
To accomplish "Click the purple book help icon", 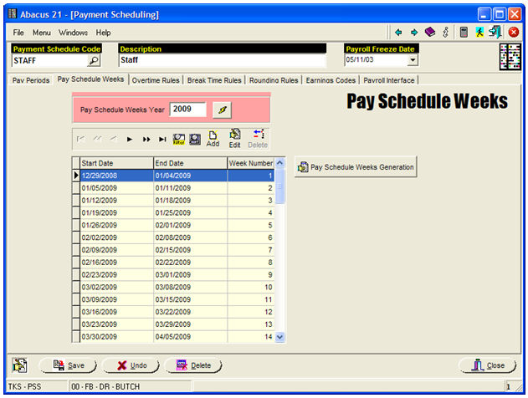I will 429,33.
